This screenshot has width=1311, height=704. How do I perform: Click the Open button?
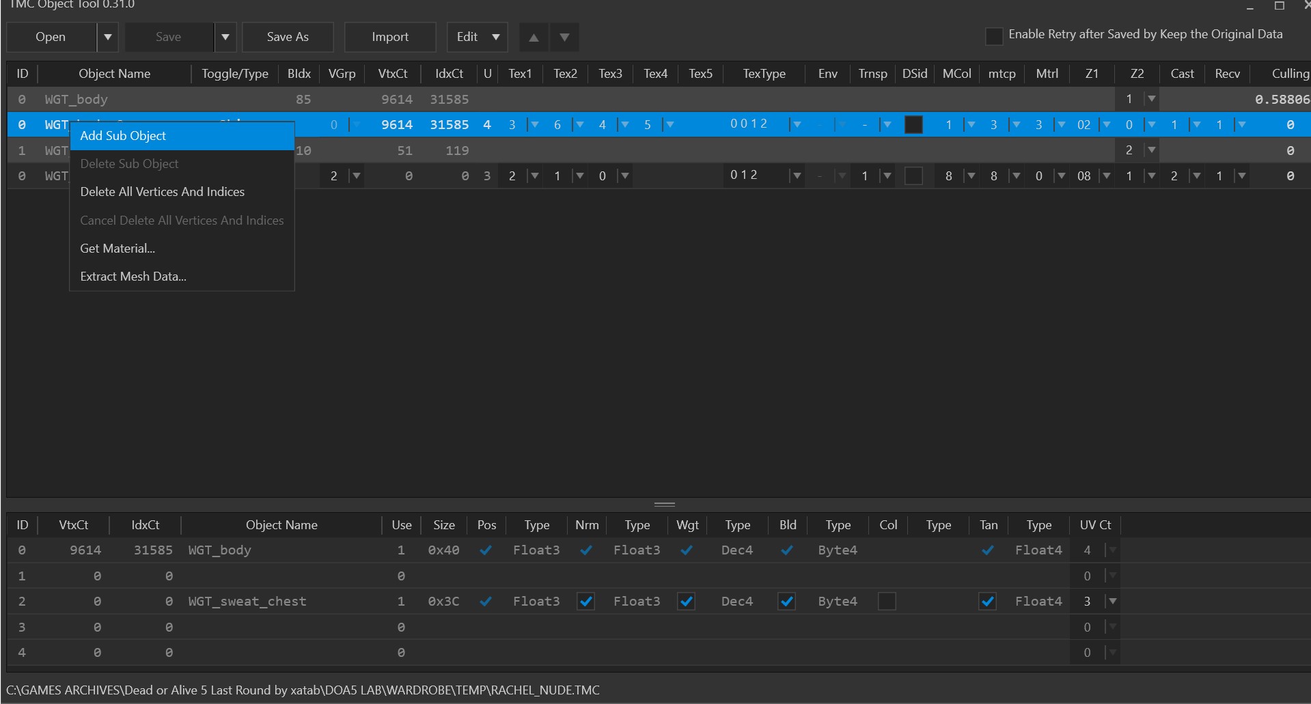click(51, 37)
